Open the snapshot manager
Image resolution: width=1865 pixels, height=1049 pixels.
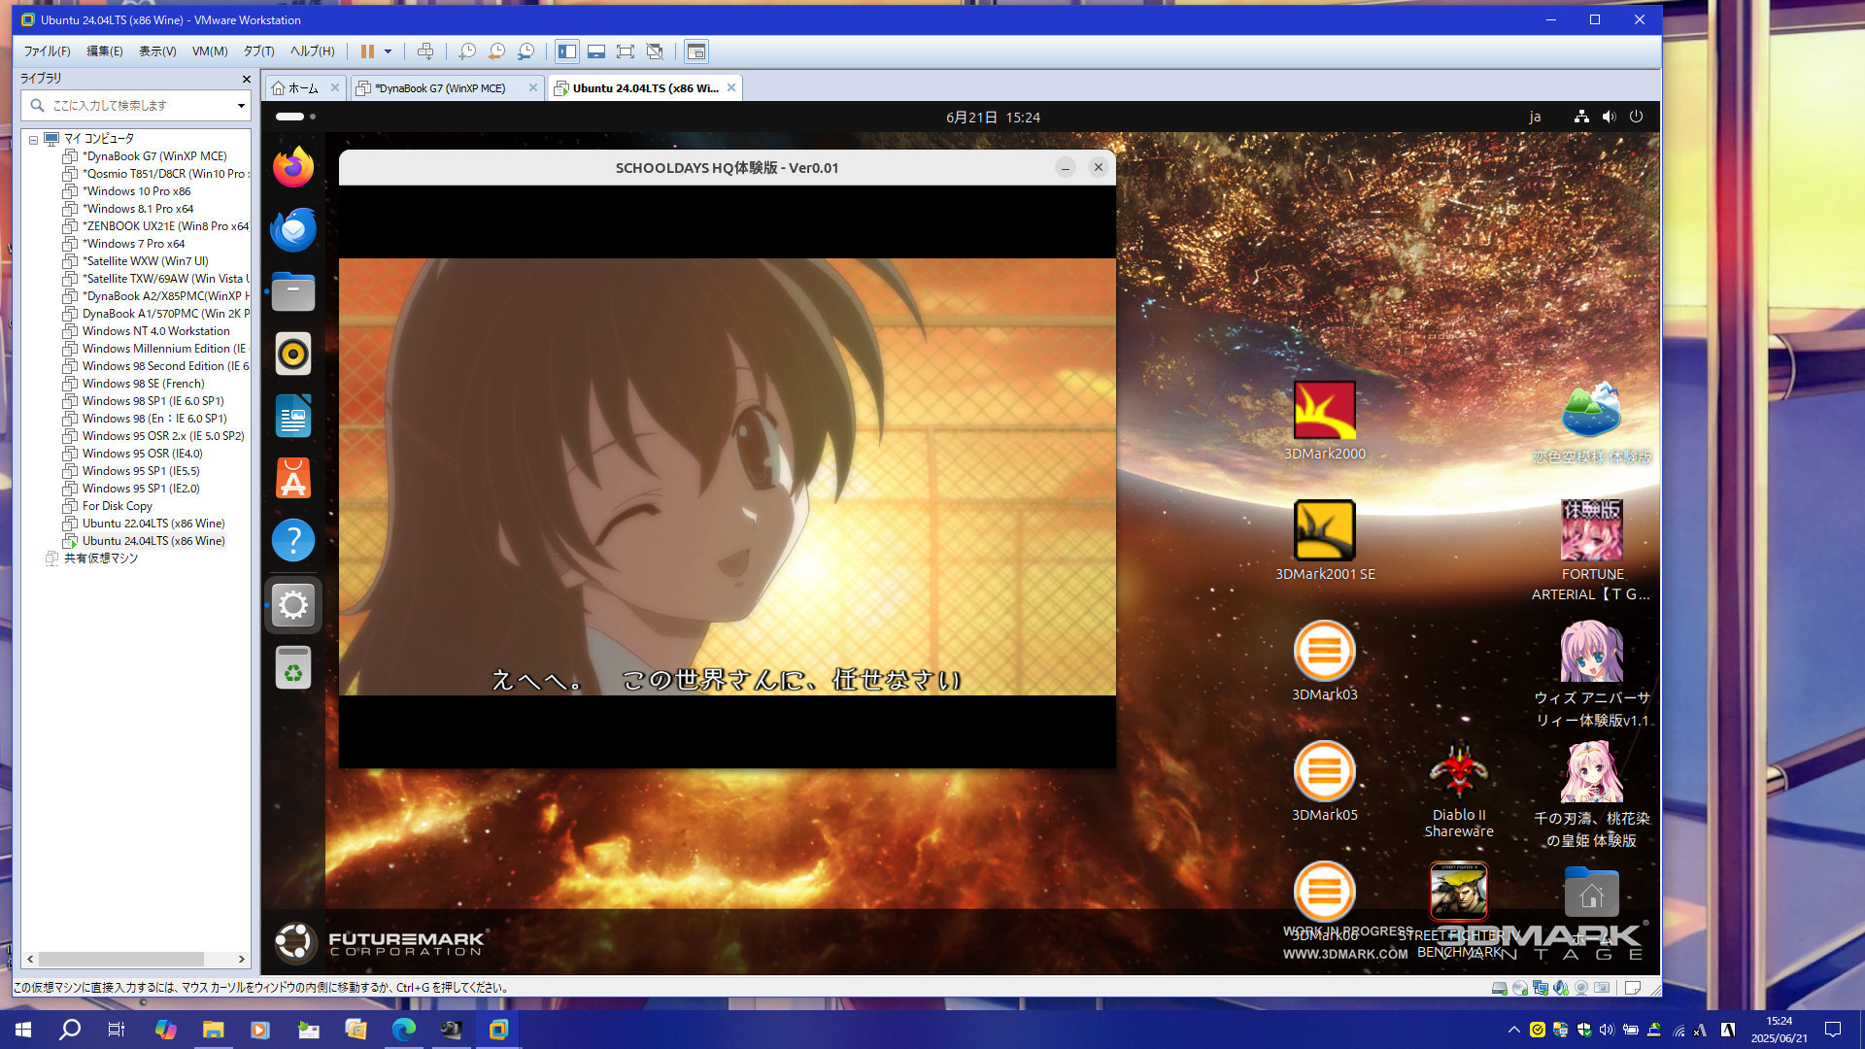(526, 51)
